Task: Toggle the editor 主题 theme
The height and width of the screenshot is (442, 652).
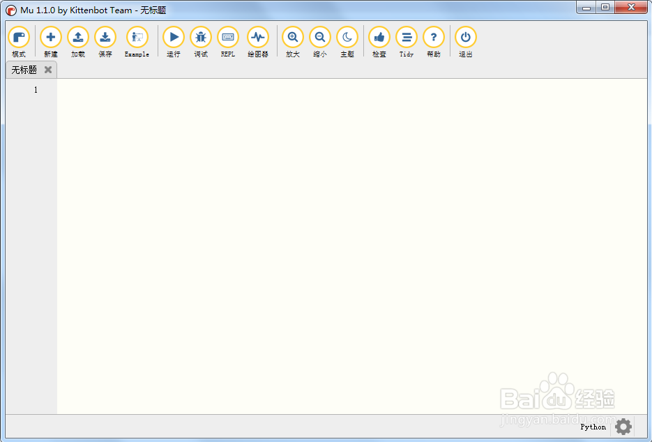Action: [347, 38]
